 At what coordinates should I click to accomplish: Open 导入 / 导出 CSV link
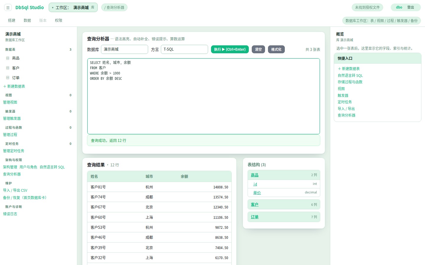(15, 190)
